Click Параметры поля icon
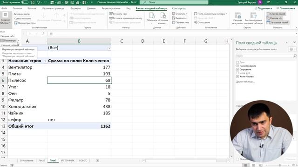The width and height of the screenshot is (298, 167). (x=16, y=23)
